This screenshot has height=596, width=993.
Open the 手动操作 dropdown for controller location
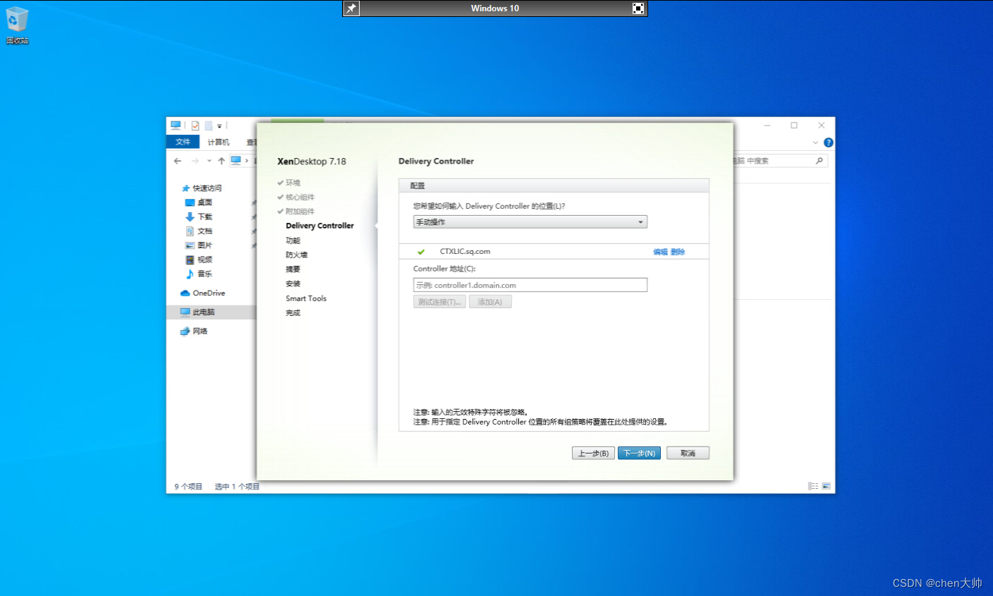(x=530, y=222)
